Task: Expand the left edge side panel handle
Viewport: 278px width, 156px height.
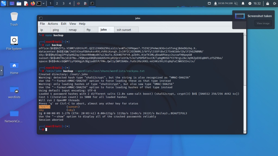Action: tap(1, 70)
